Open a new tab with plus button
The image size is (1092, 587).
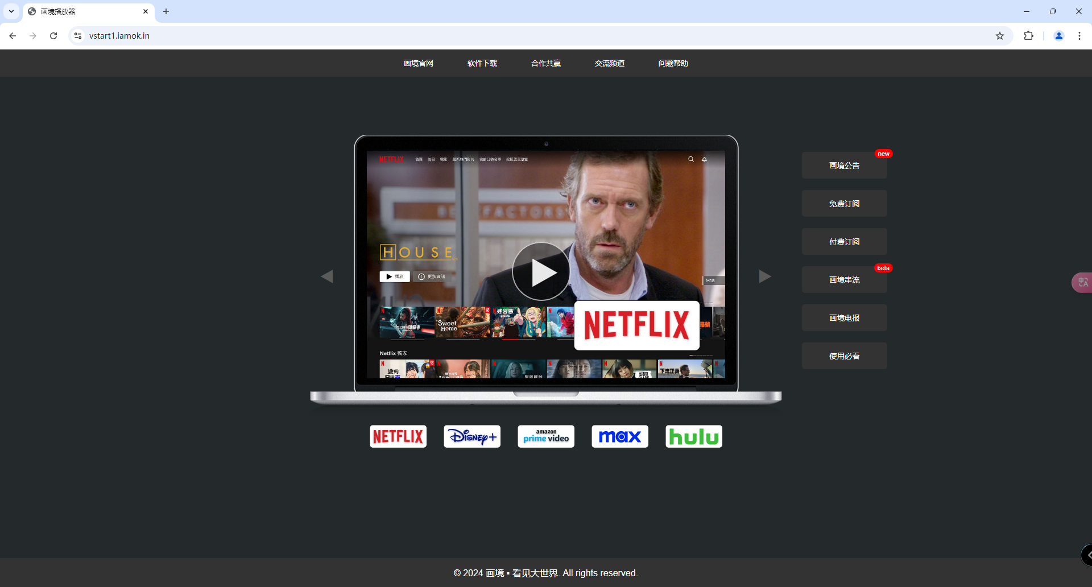[x=166, y=11]
